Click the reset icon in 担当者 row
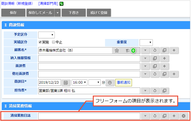 click(155, 91)
